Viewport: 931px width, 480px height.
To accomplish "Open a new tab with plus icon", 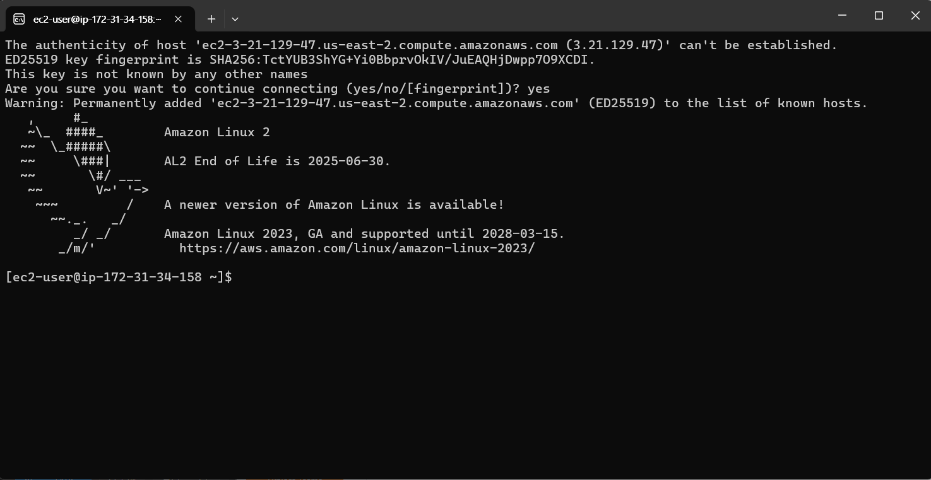I will (211, 19).
